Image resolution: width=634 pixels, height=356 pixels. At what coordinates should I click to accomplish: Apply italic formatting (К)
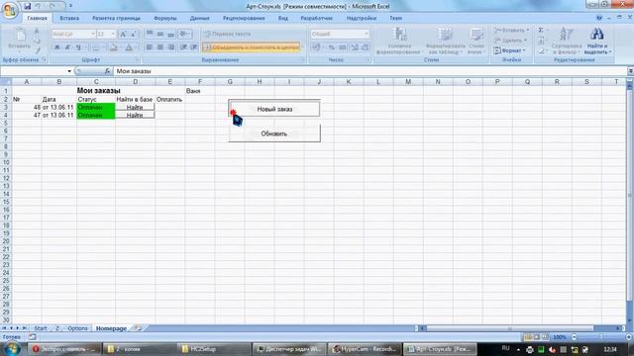[67, 47]
